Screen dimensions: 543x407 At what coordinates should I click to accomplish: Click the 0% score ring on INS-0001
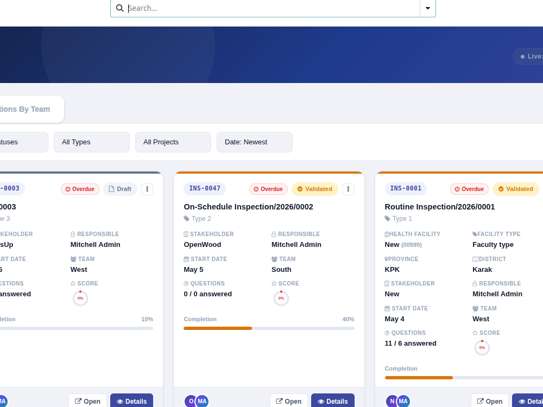pos(482,348)
